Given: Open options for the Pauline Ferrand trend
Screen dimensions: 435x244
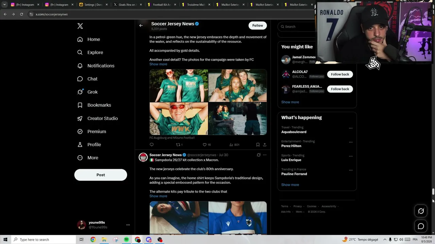Looking at the screenshot, I should [351, 170].
